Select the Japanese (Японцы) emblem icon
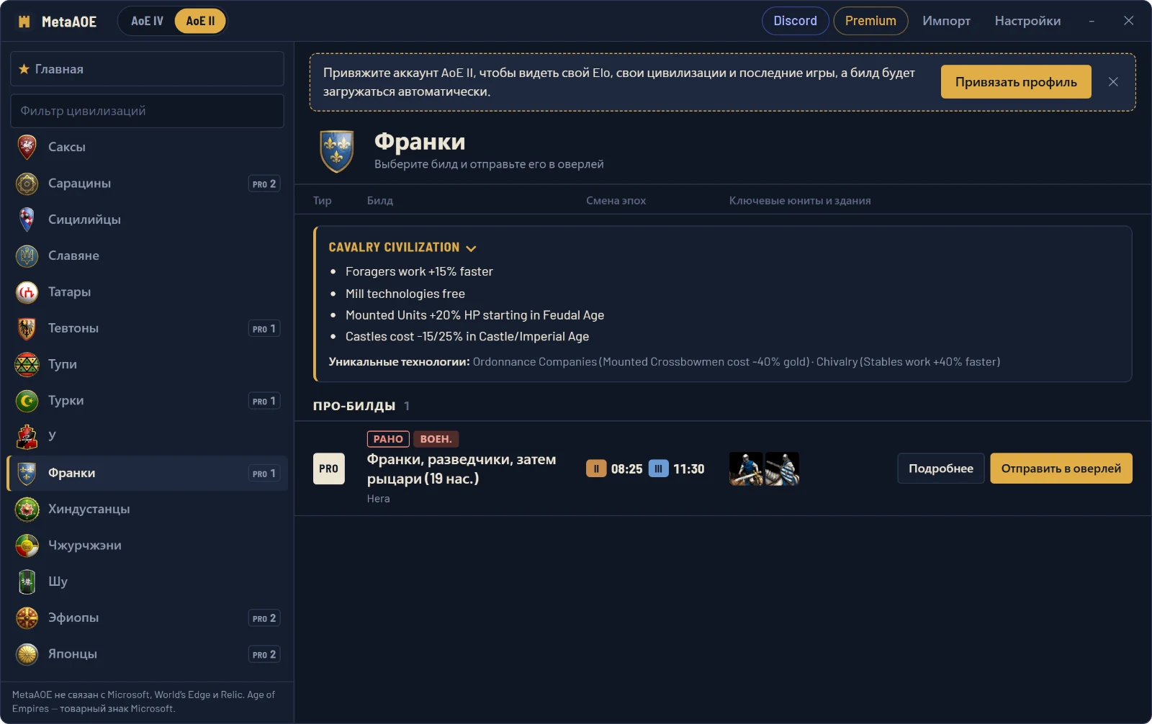This screenshot has width=1152, height=724. (27, 654)
